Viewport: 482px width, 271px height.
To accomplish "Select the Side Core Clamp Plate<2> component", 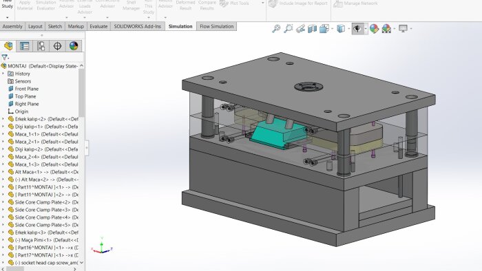I will 43,202.
